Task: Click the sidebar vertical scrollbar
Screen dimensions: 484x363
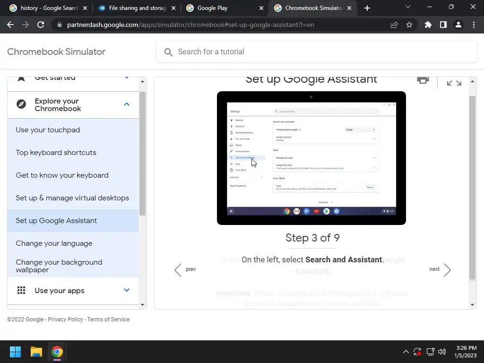Action: (x=142, y=154)
